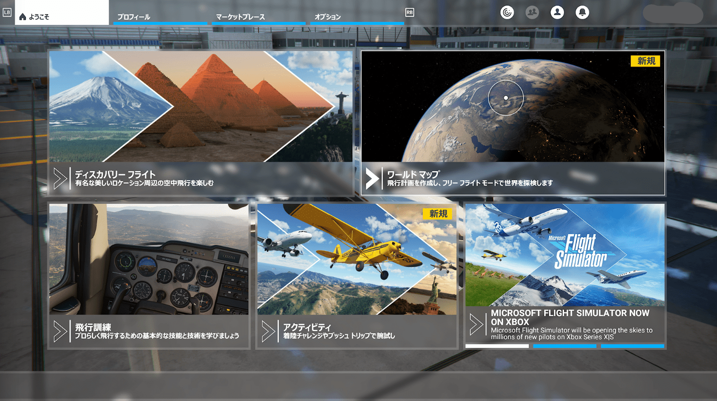Open the 飛行訓練 cockpit tile

coord(149,276)
